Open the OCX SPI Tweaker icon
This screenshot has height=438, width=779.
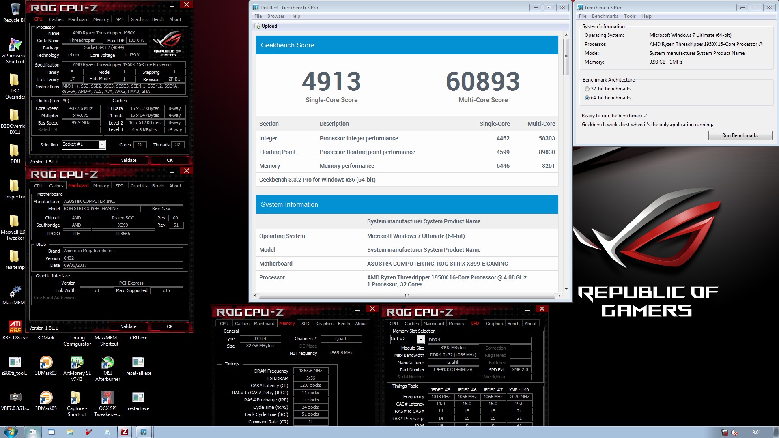coord(108,397)
